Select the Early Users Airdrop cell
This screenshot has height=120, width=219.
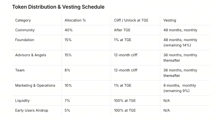pyautogui.click(x=32, y=111)
